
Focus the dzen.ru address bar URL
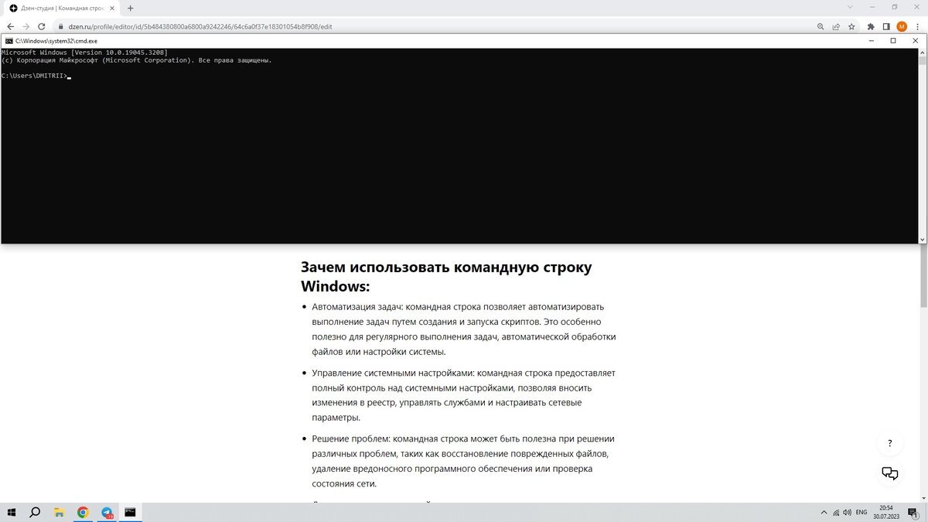pyautogui.click(x=200, y=26)
